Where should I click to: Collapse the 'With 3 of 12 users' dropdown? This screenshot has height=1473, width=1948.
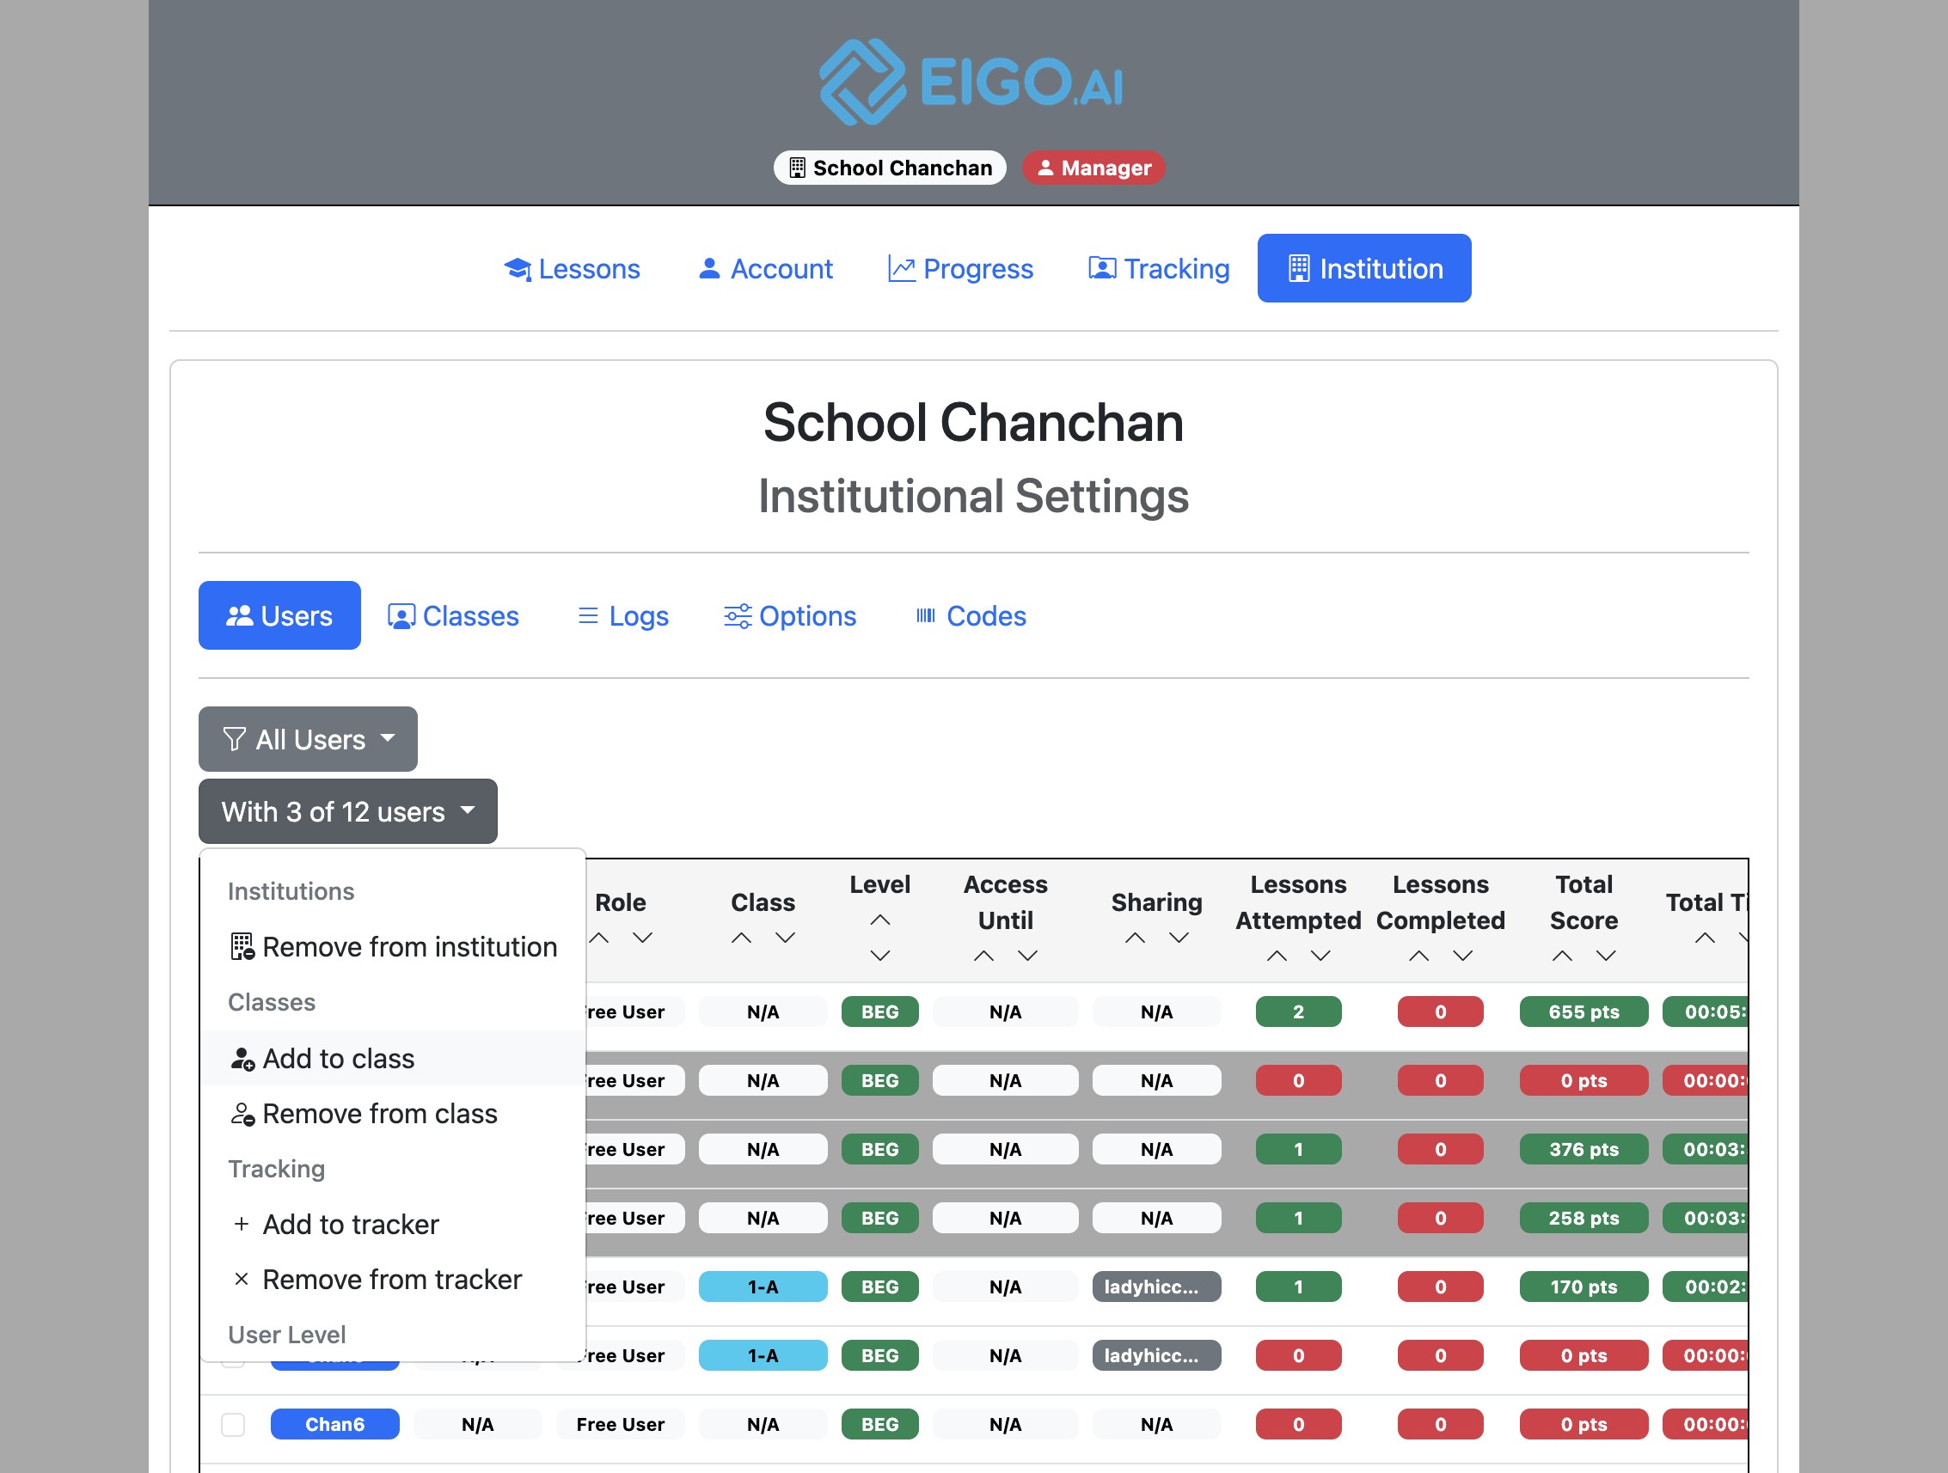348,811
